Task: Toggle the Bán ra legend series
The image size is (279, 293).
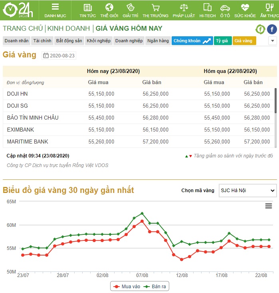Action: click(x=154, y=287)
